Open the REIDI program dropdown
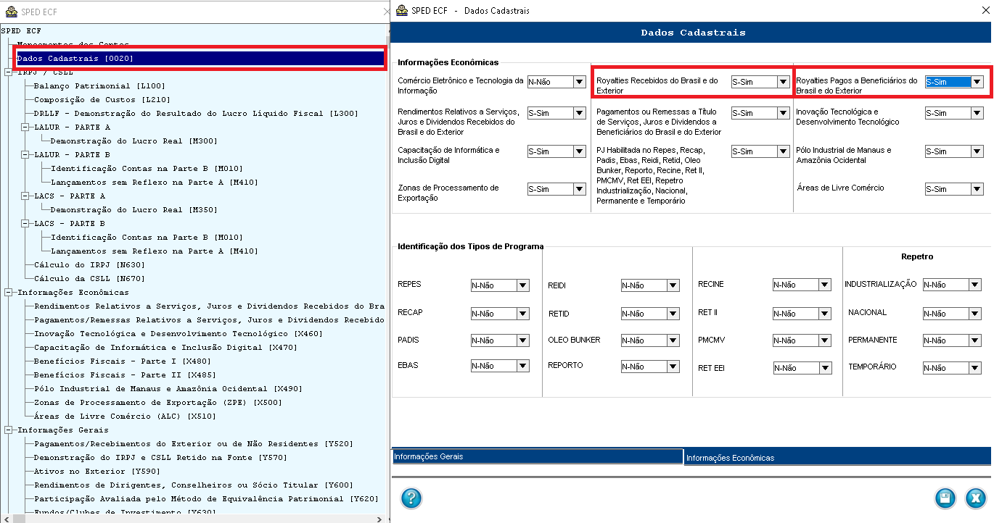This screenshot has height=523, width=994. coord(673,286)
